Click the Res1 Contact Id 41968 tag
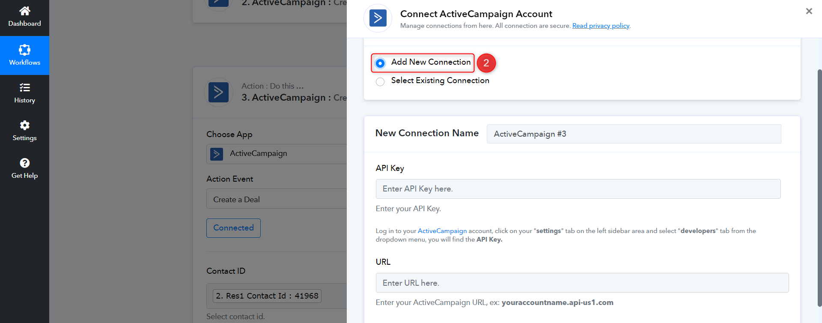 pyautogui.click(x=267, y=296)
